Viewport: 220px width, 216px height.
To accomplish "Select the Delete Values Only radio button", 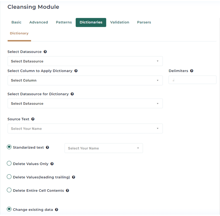I will (x=9, y=163).
